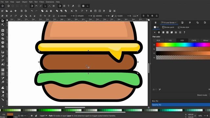This screenshot has height=118, width=210.
Task: Open Preferences wrench icon in commands bar
Action: point(115,11)
